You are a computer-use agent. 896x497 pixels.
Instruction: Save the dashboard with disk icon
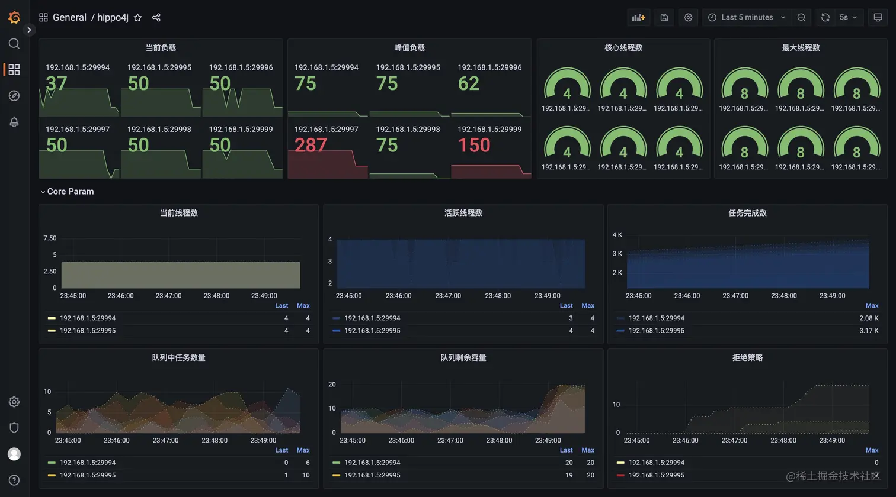coord(664,17)
